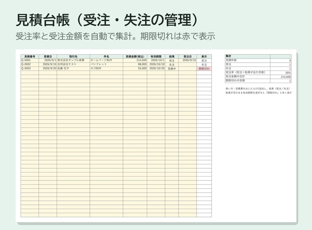This screenshot has width=312, height=230.
Task: Select expiry date 2026/10/1
Action: (x=156, y=60)
